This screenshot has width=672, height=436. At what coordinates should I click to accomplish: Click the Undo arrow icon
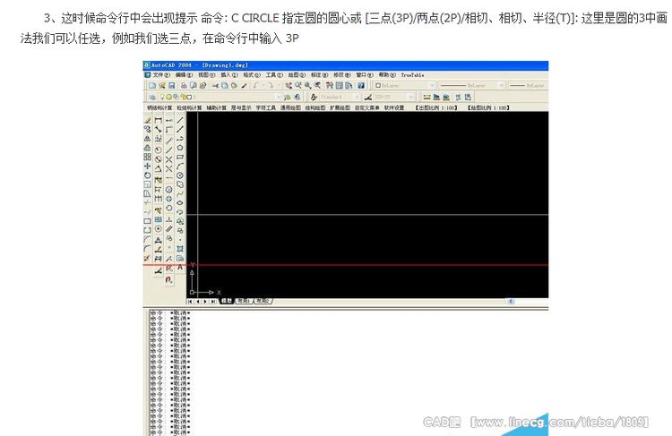tap(255, 86)
